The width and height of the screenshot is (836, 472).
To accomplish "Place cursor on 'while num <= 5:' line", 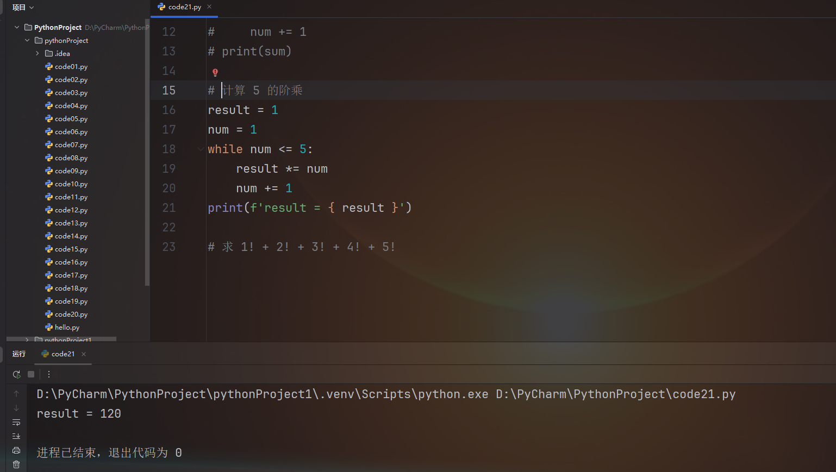I will click(260, 149).
